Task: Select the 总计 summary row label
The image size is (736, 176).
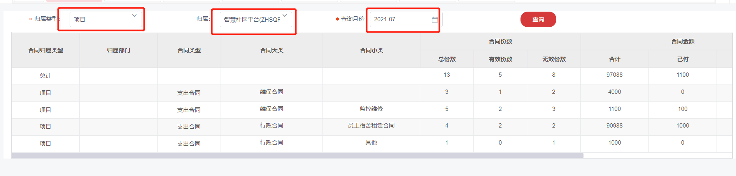Action: [46, 76]
